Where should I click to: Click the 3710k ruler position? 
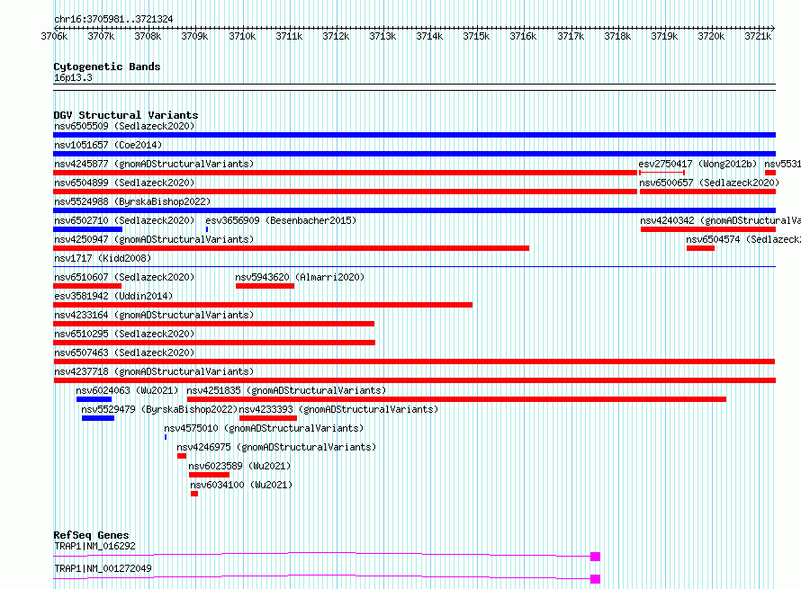[x=241, y=36]
